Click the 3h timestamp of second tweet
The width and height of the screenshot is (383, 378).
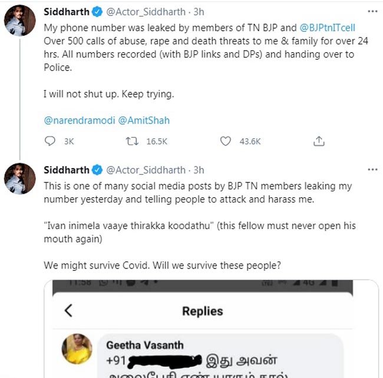(199, 170)
